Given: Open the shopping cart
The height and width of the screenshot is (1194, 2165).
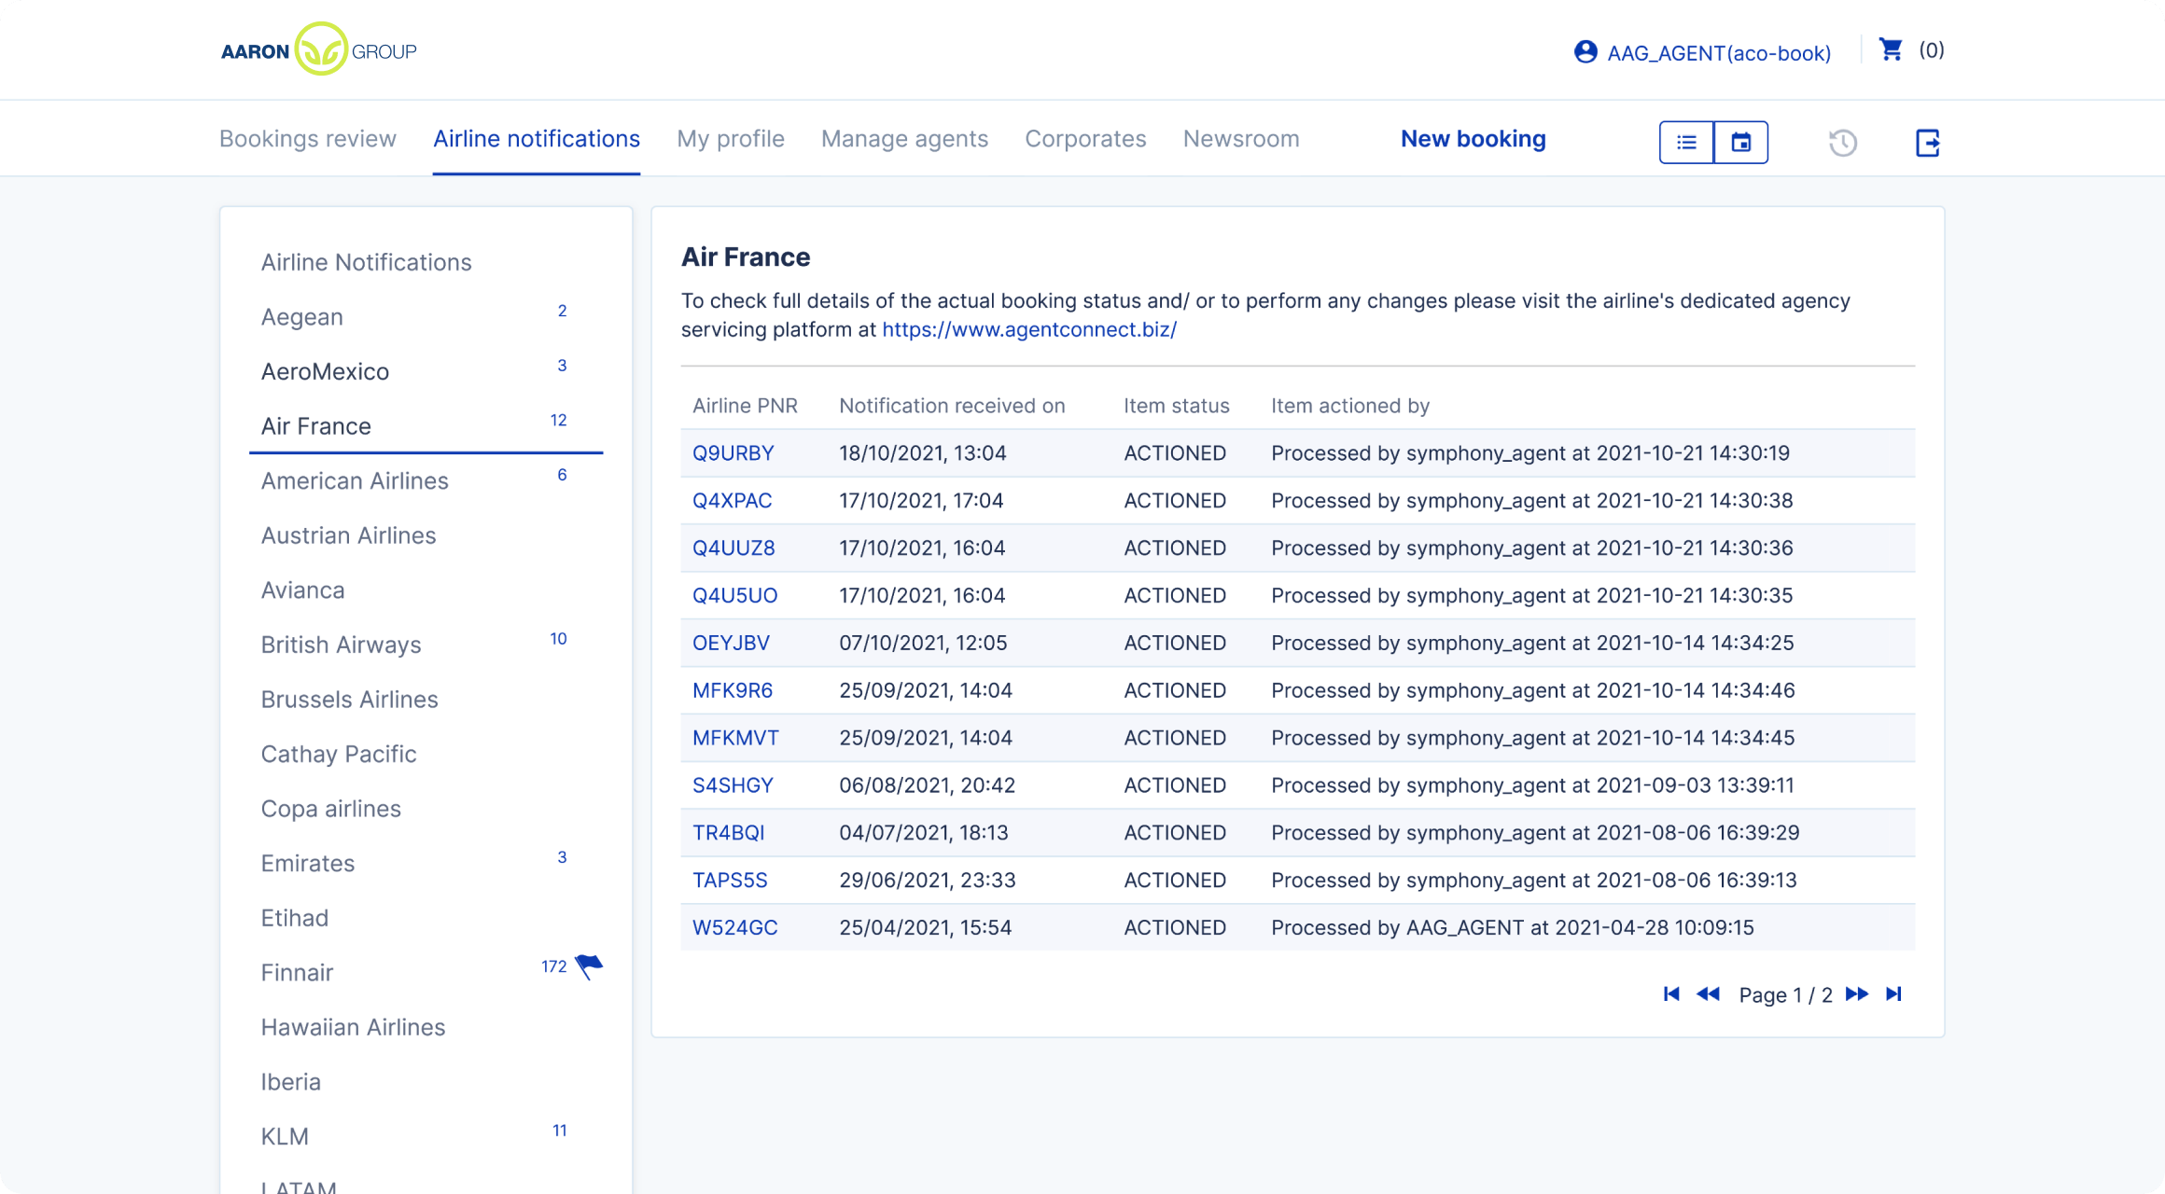Looking at the screenshot, I should [1892, 49].
